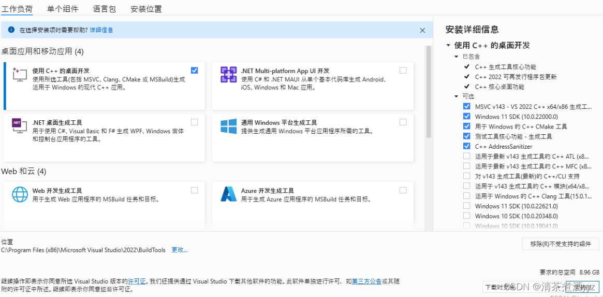The image size is (603, 297).
Task: Uncheck C++ AddressSanitizer option
Action: 466,146
